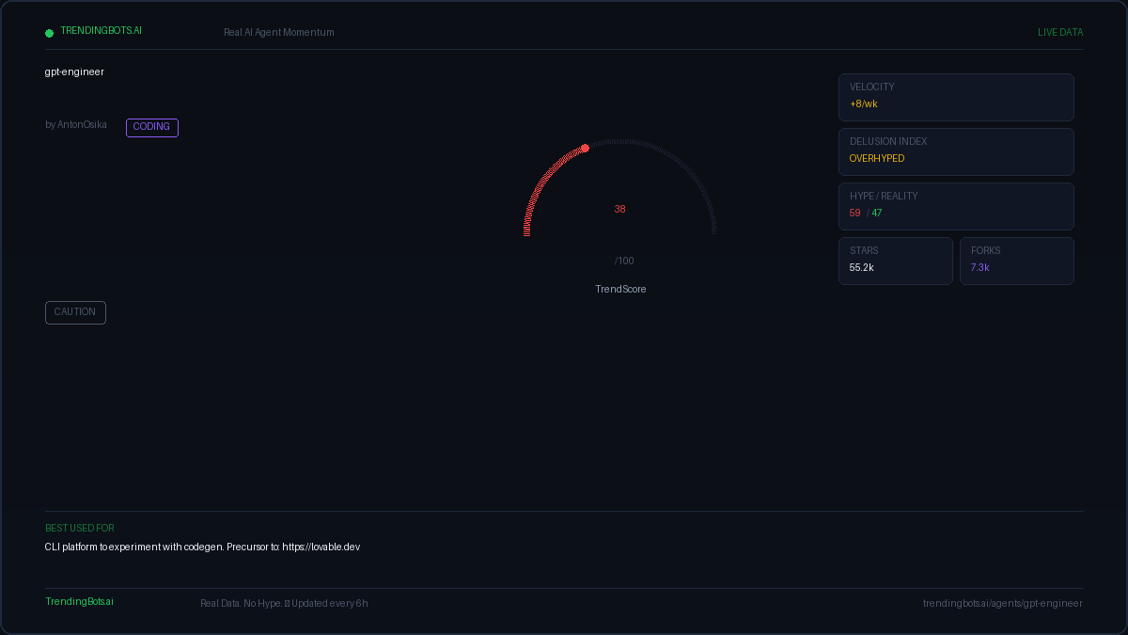Select the gpt-engineer agent title

[x=74, y=72]
